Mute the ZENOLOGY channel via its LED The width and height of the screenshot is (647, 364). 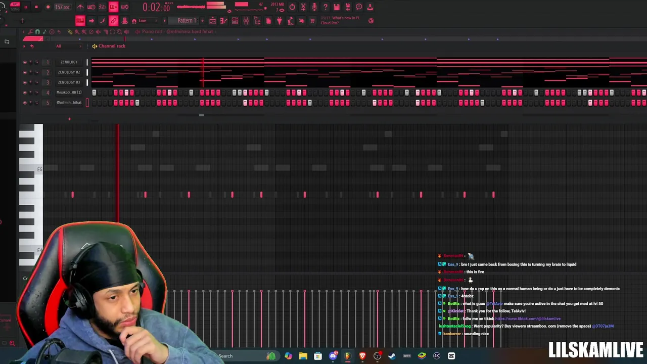pyautogui.click(x=25, y=62)
